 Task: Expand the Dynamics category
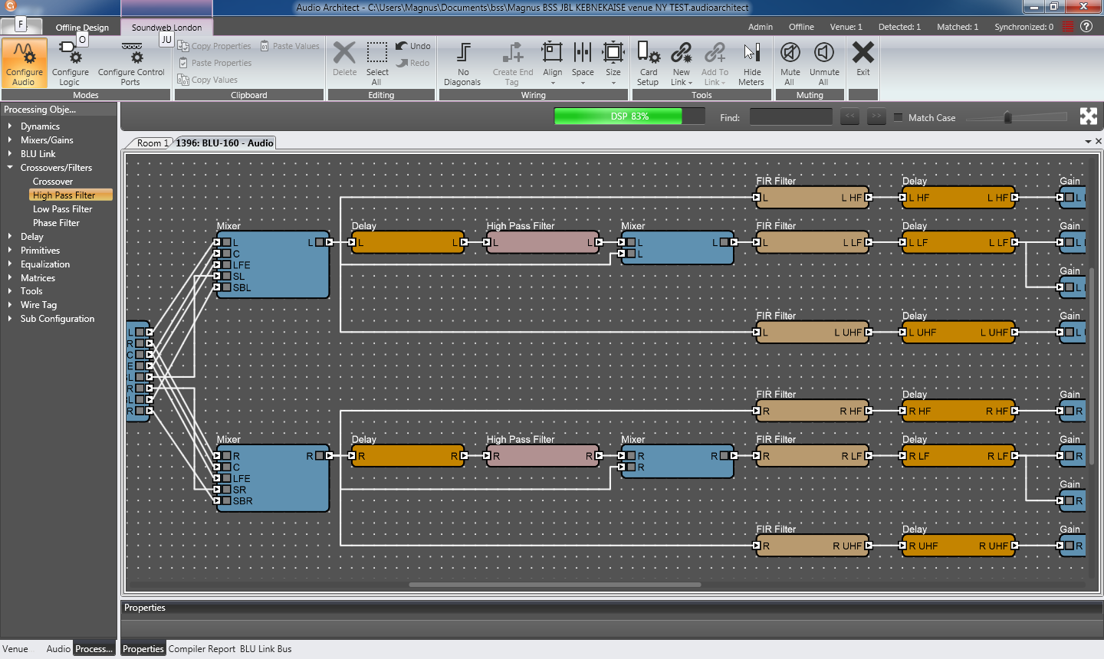(10, 126)
